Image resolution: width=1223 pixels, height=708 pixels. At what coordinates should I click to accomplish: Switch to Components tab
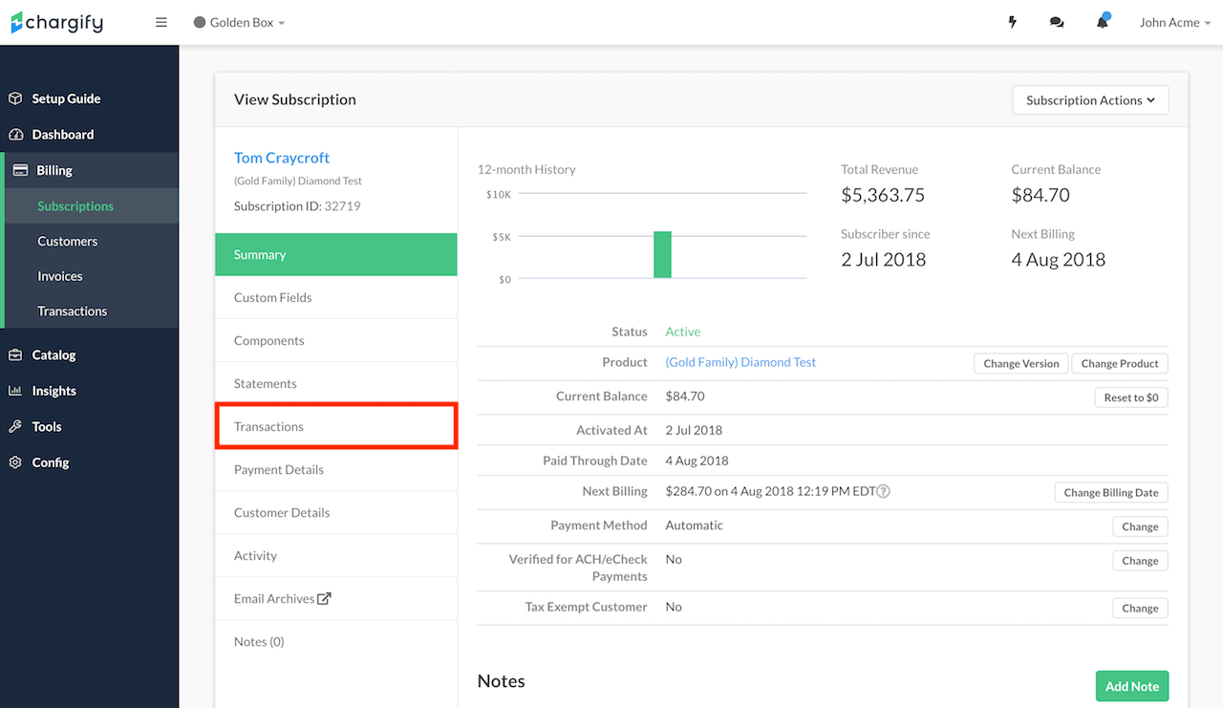(336, 340)
